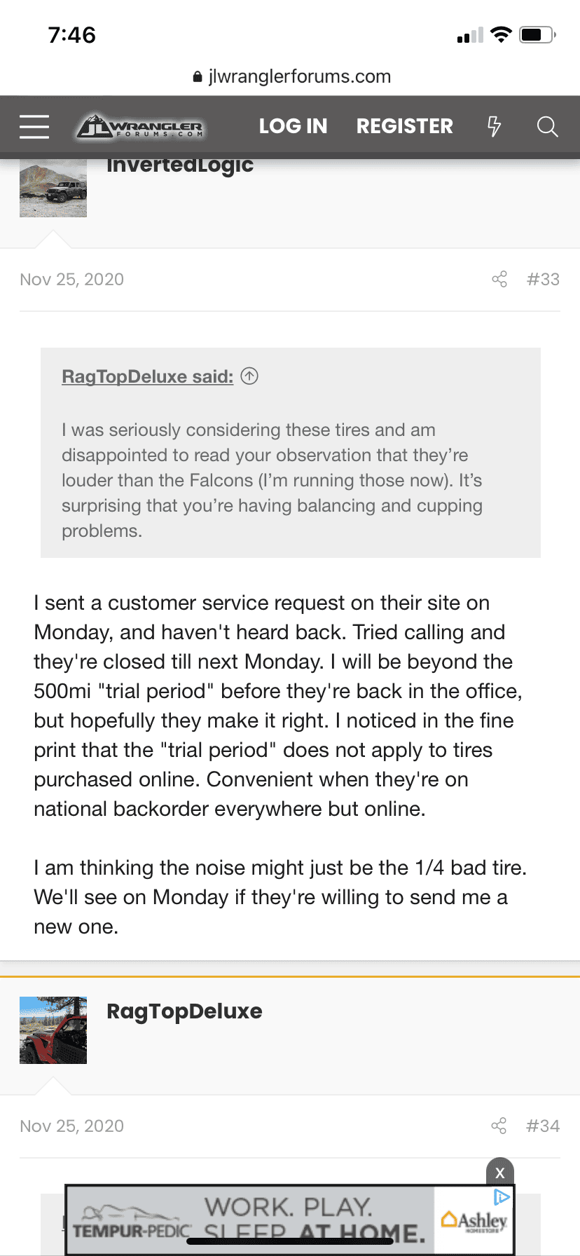This screenshot has width=580, height=1256.
Task: Open post number #34 permalink
Action: [x=543, y=1126]
